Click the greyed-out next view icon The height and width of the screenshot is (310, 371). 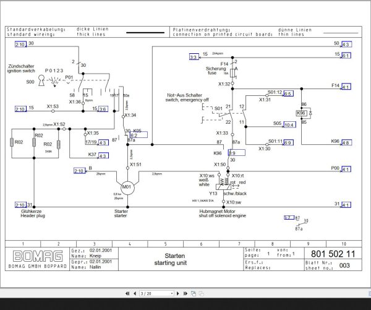pos(201,293)
